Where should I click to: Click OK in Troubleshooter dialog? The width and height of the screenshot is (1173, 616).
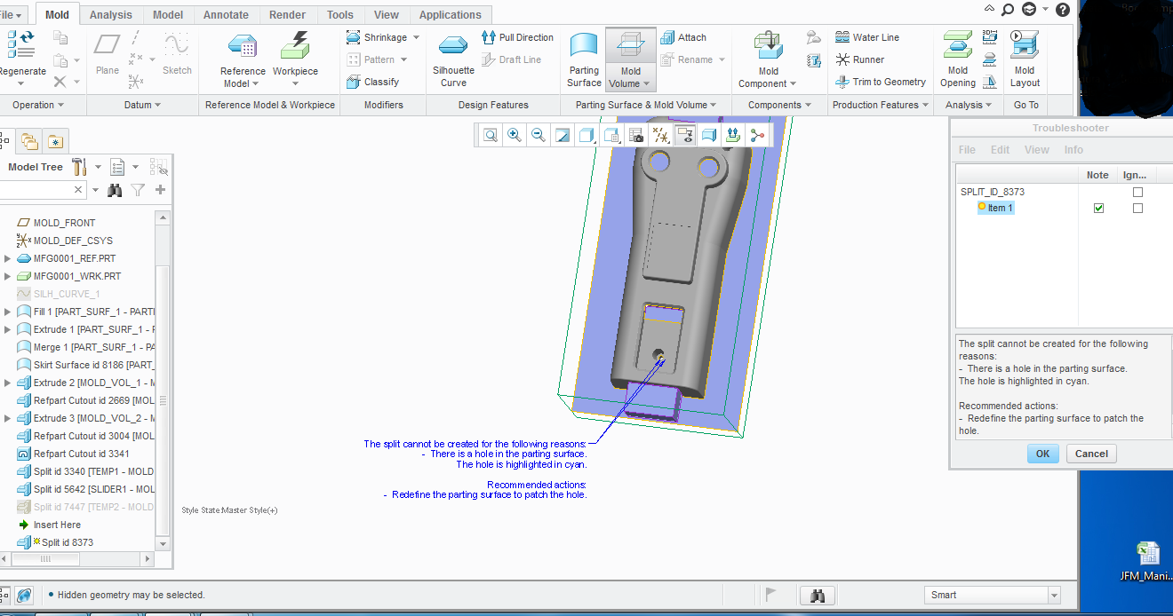click(x=1042, y=454)
